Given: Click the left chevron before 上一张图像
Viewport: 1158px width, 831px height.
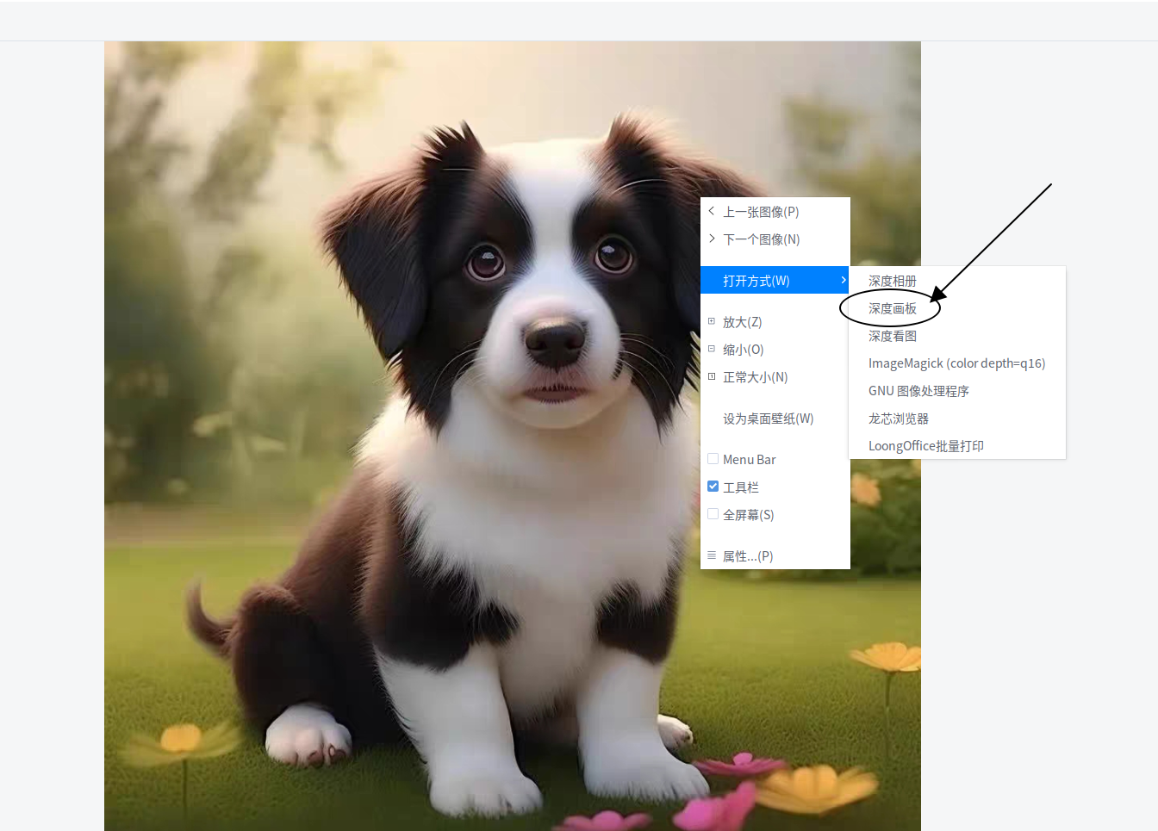Looking at the screenshot, I should 712,211.
